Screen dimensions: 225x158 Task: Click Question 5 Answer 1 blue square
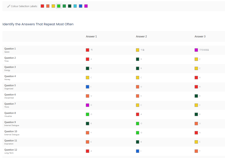pyautogui.click(x=88, y=87)
